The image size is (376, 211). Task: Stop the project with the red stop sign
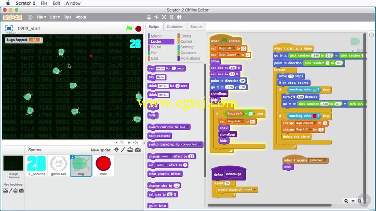click(x=138, y=29)
